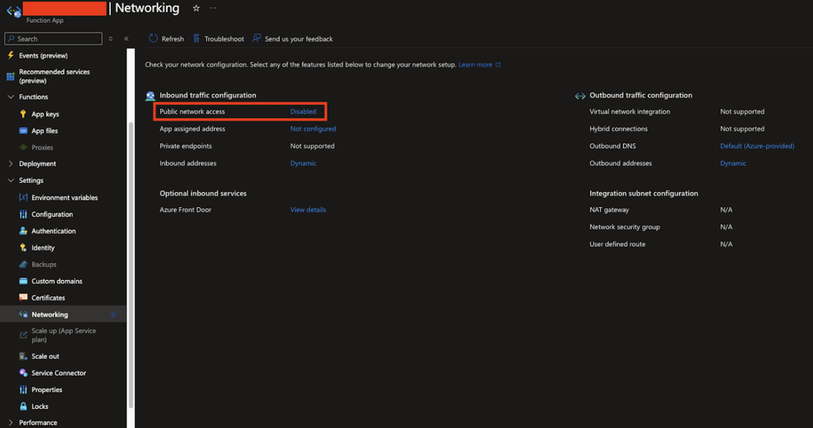Expand the Deployment section
Image resolution: width=813 pixels, height=428 pixels.
click(10, 164)
